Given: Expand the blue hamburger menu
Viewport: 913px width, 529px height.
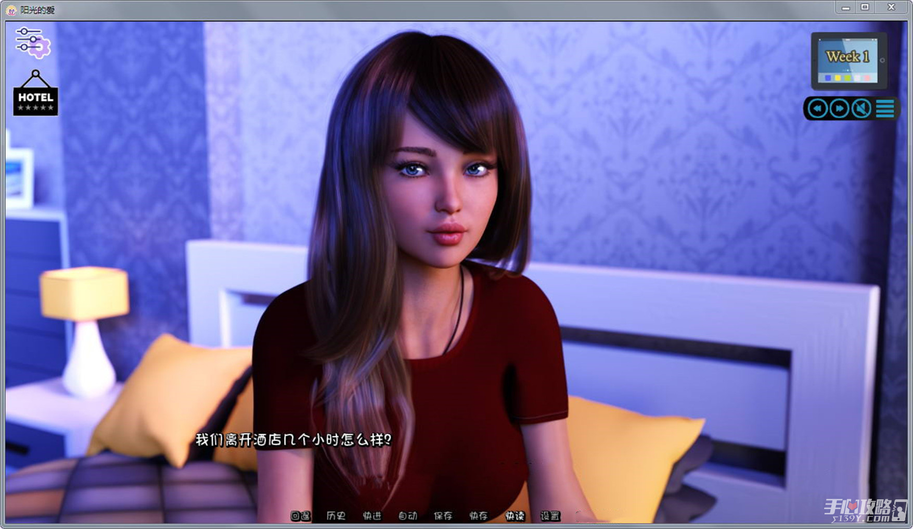Looking at the screenshot, I should (885, 109).
